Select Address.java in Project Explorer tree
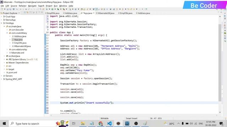227x127 pixels. pyautogui.click(x=20, y=36)
